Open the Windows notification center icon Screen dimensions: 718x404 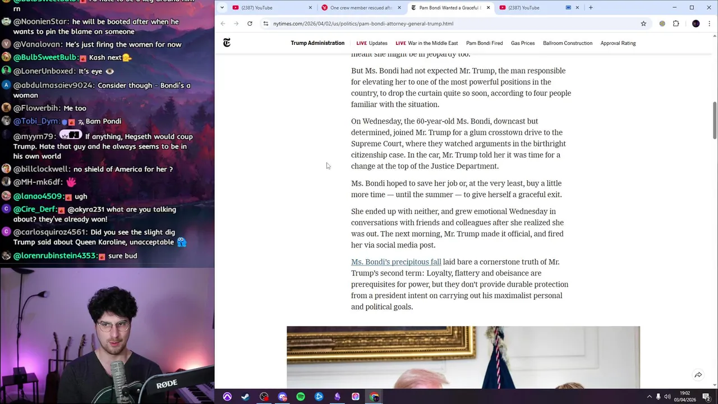coord(706,397)
